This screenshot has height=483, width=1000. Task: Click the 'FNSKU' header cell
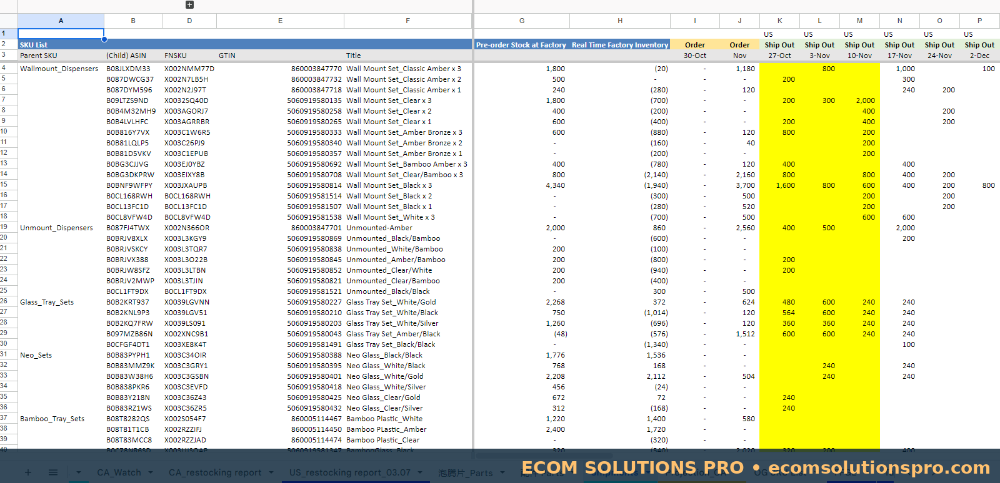189,56
